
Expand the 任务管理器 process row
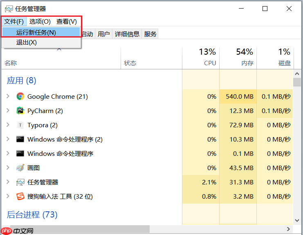(8, 182)
